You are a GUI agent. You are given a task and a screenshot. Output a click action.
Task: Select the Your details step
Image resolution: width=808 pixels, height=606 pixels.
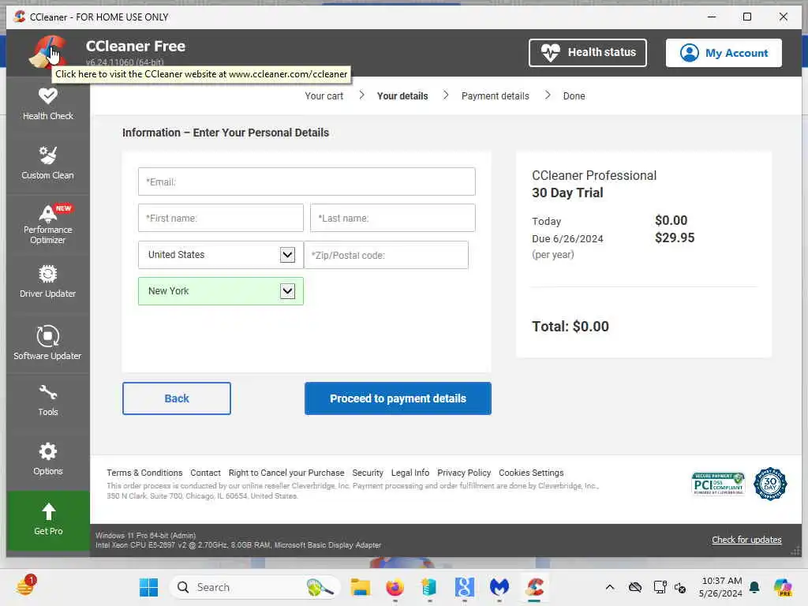[402, 95]
